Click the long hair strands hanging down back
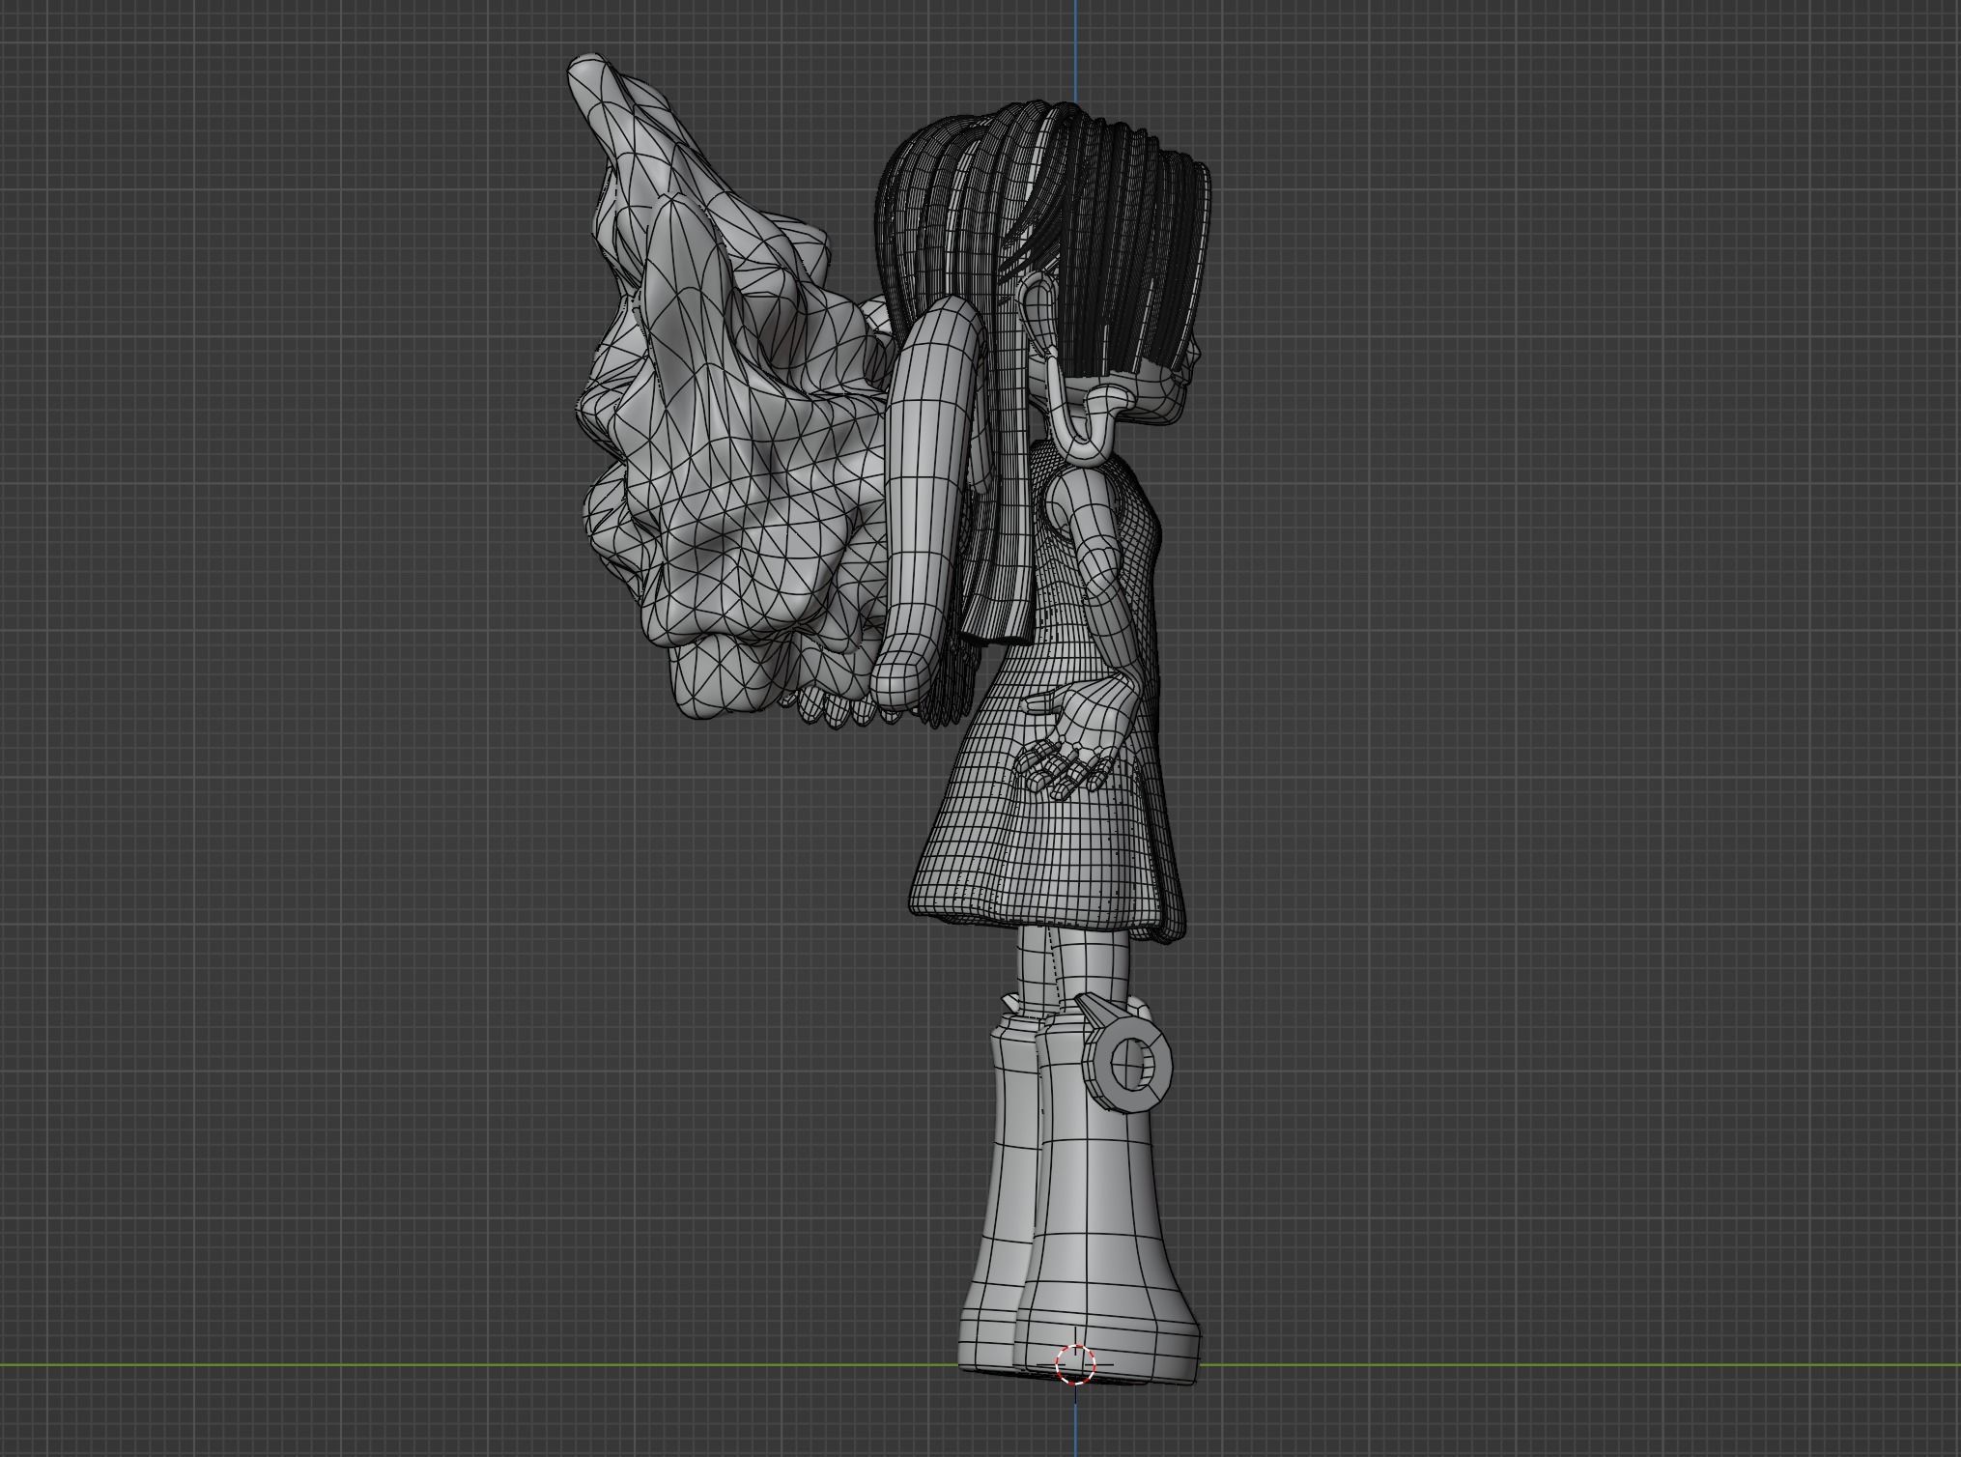 click(1005, 541)
